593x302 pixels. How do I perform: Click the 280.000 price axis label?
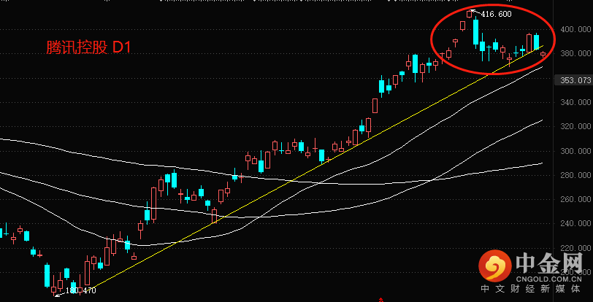click(x=575, y=176)
